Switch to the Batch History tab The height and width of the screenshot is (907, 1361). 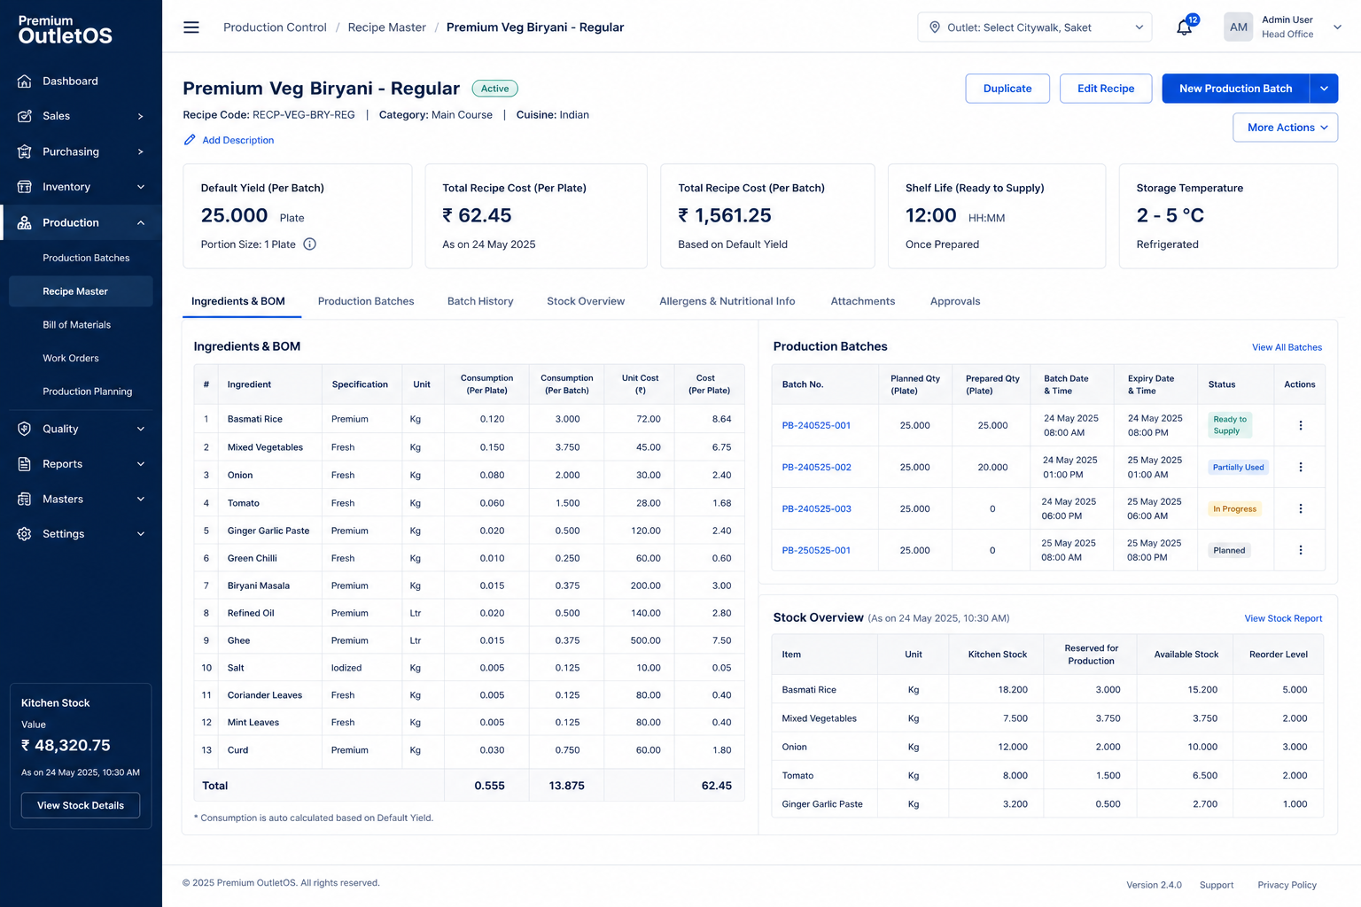click(x=480, y=301)
